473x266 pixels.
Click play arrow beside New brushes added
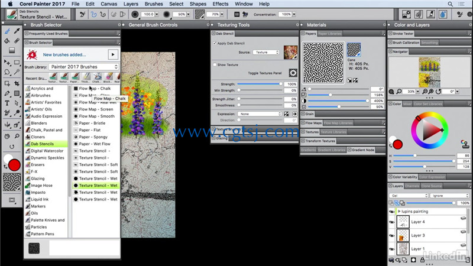tap(113, 54)
